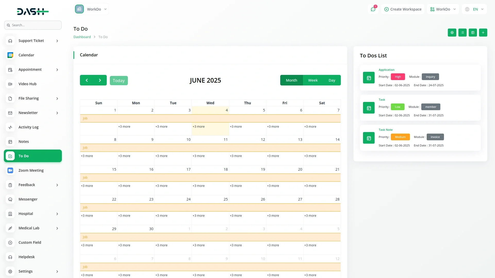Image resolution: width=495 pixels, height=278 pixels.
Task: Click the Today button
Action: tap(119, 81)
